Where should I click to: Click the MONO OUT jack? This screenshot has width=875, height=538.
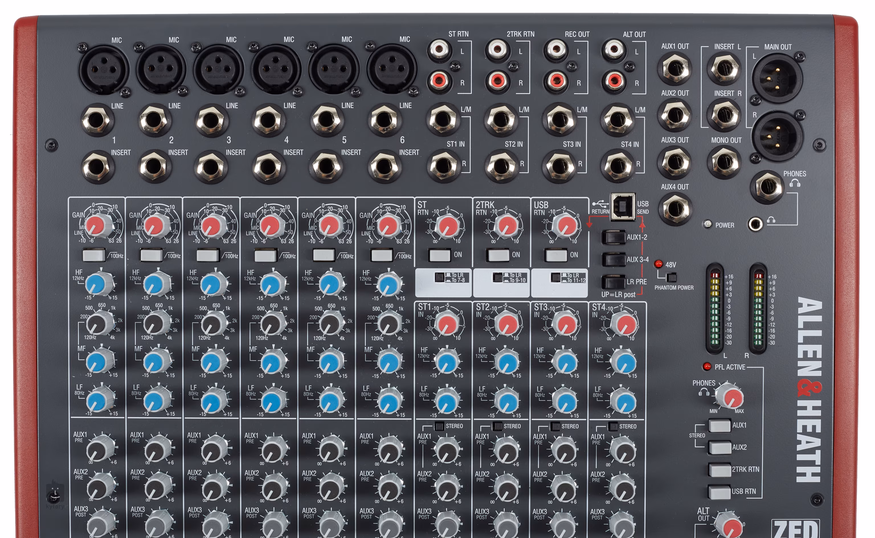point(724,162)
